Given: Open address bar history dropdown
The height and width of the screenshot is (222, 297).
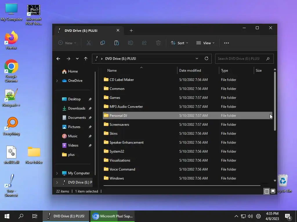Looking at the screenshot, I should point(197,58).
